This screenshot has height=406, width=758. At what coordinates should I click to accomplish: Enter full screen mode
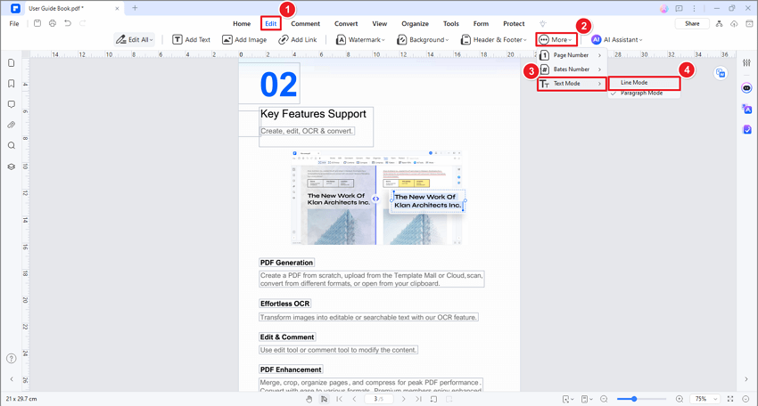pos(730,399)
